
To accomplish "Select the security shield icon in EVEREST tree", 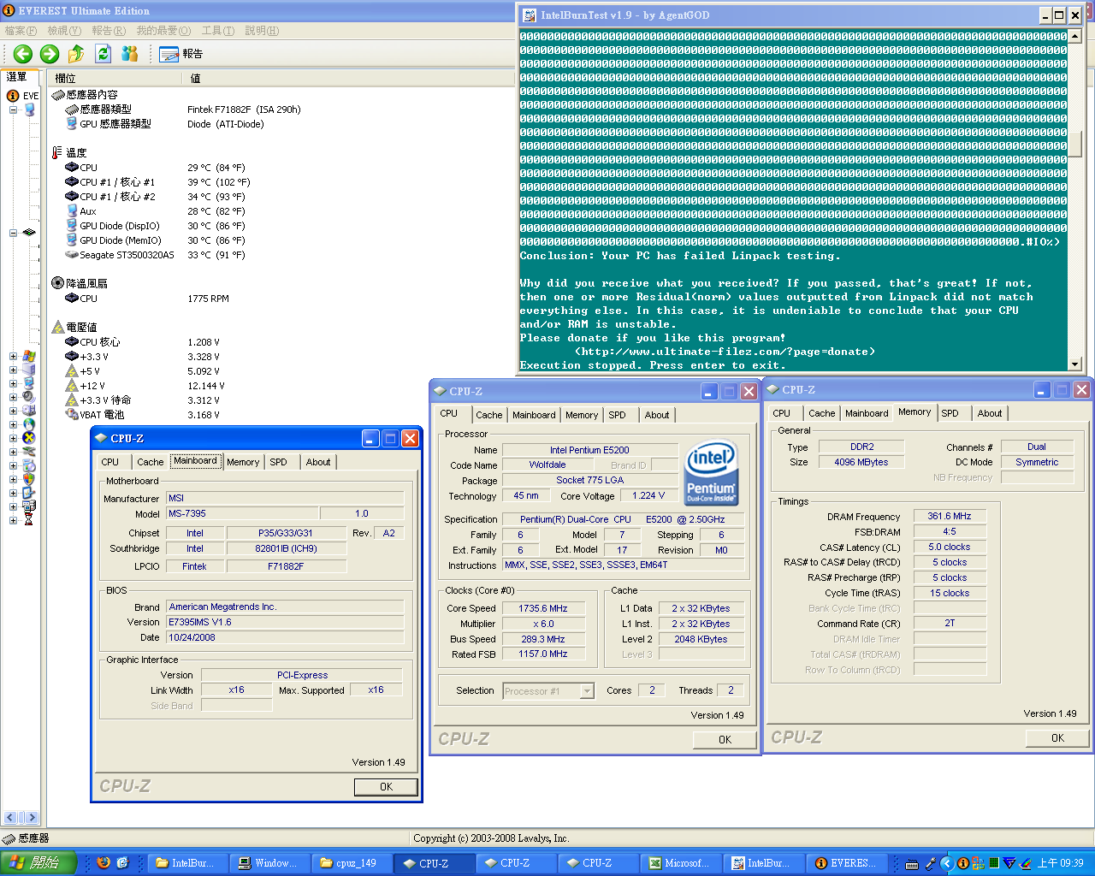I will click(x=29, y=479).
